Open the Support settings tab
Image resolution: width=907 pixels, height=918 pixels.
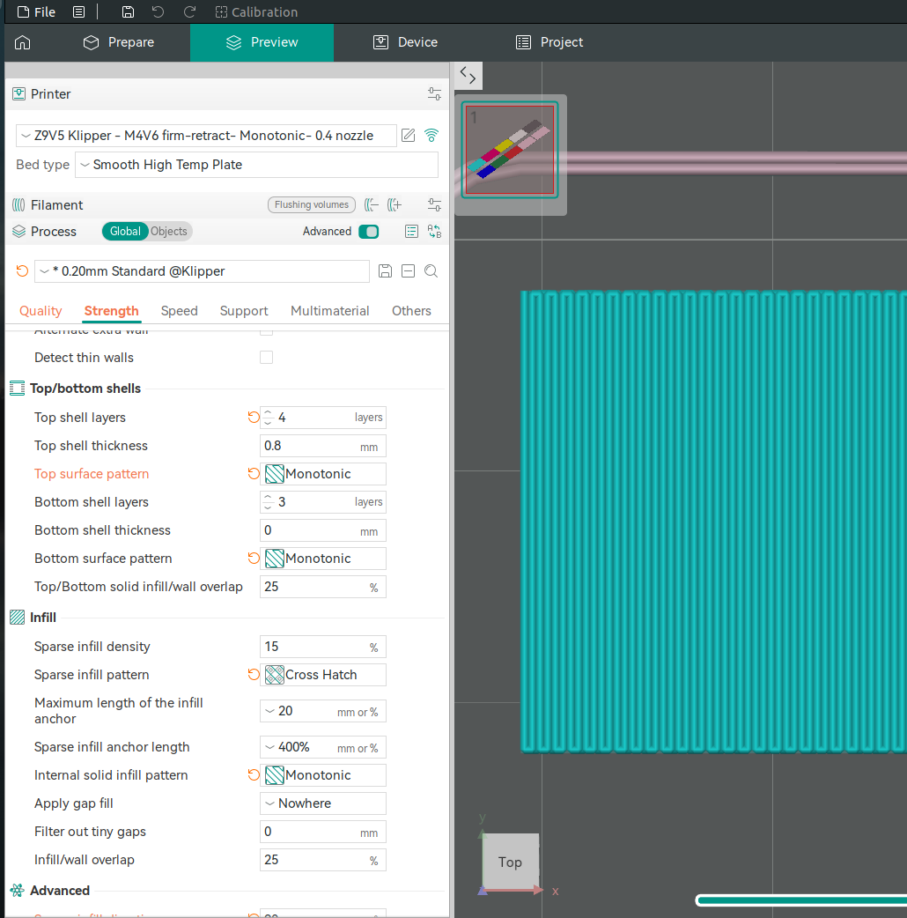click(x=243, y=311)
